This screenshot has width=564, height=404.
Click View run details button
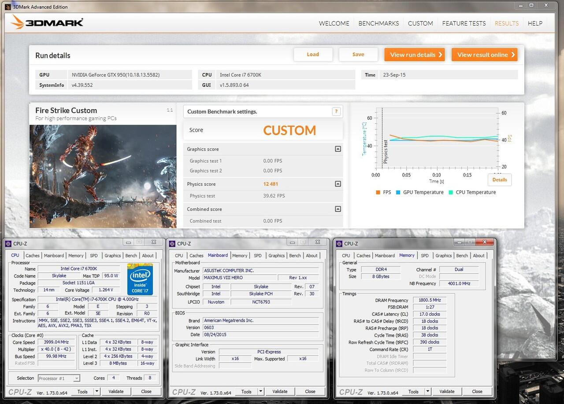[x=415, y=55]
